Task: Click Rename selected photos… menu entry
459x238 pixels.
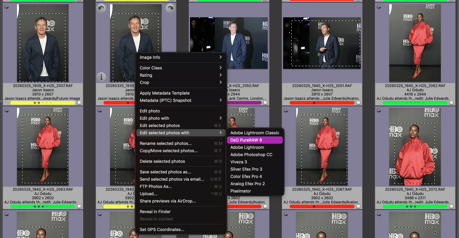Action: (166, 143)
